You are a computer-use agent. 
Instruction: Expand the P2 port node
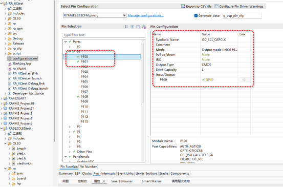[x=70, y=127]
